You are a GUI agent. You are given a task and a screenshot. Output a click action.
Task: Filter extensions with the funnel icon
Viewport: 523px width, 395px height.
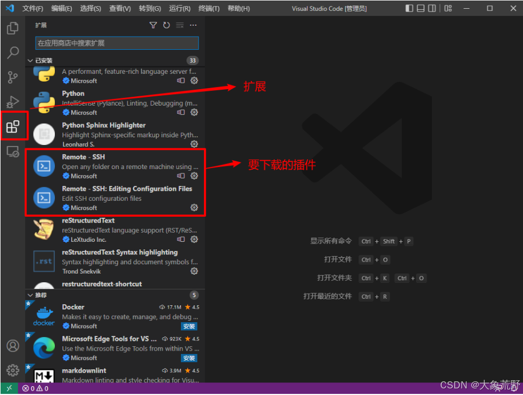153,25
